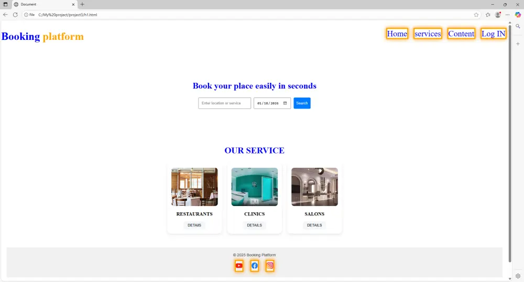Image resolution: width=524 pixels, height=282 pixels.
Task: Select the Restaurants image thumbnail
Action: tap(194, 187)
